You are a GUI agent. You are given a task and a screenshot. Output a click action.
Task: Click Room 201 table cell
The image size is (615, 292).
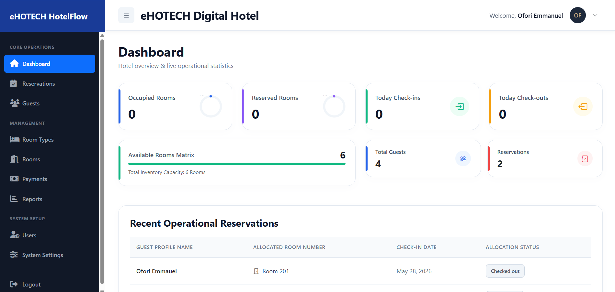point(275,271)
